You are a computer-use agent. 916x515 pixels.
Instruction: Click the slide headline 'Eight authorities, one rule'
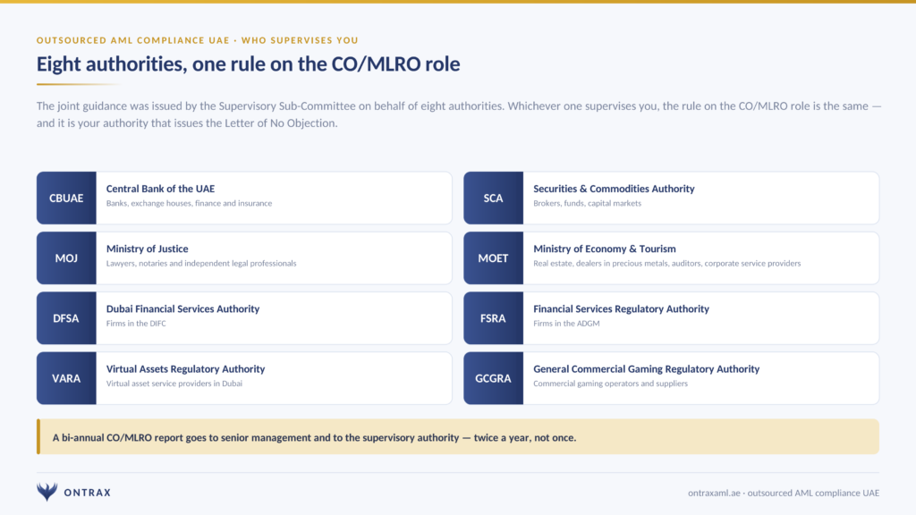point(249,63)
